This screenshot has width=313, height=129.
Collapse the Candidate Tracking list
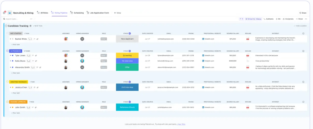[6, 26]
